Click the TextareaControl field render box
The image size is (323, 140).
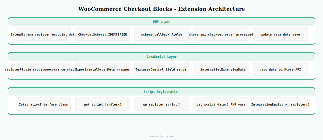(x=162, y=69)
